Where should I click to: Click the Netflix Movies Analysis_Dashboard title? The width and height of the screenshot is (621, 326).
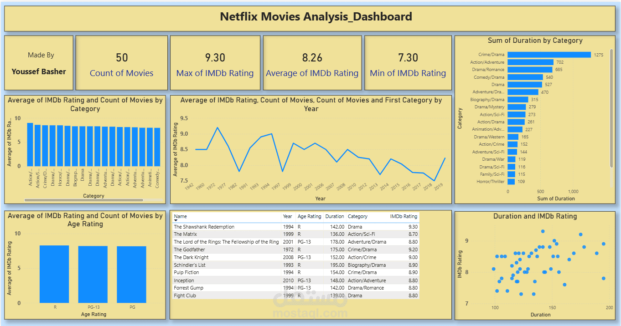click(x=316, y=17)
